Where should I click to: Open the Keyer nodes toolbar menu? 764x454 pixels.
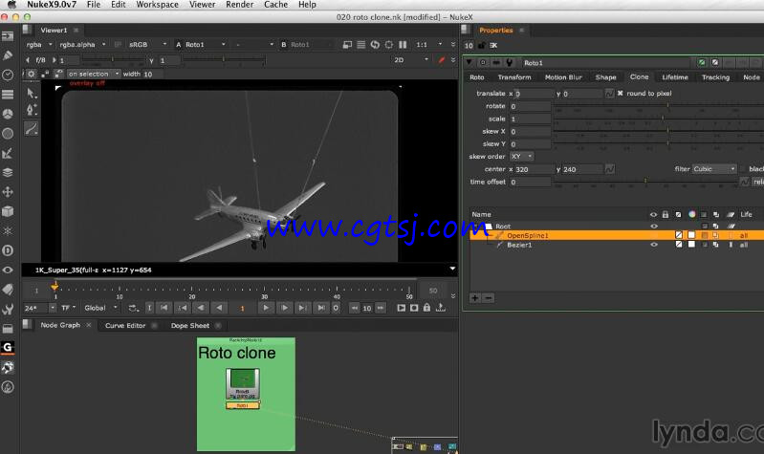(8, 153)
